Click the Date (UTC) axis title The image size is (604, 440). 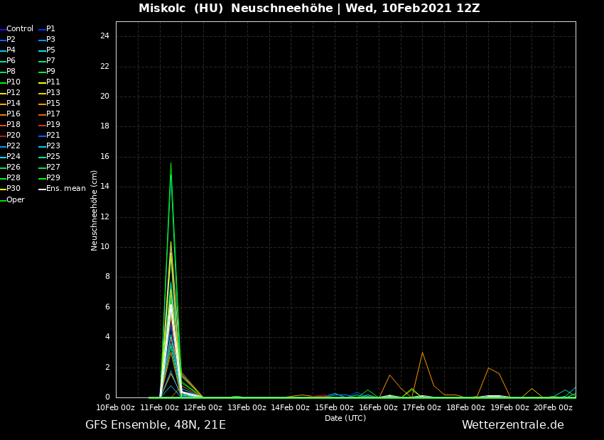click(x=345, y=418)
